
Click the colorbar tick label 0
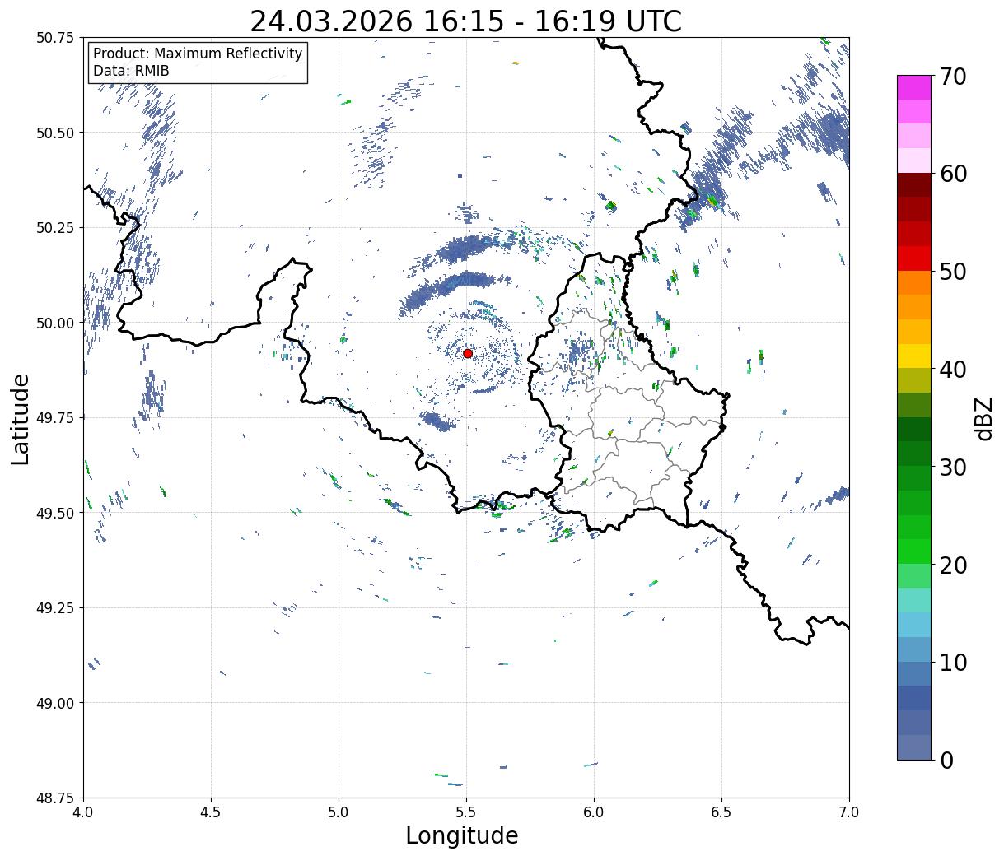pyautogui.click(x=946, y=760)
